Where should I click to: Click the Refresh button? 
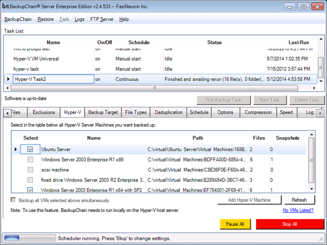coord(299,200)
